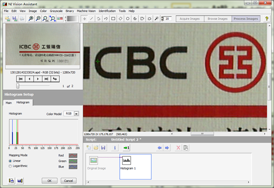Viewport: 274px width, 188px height.
Task: Select the Freehand Line ROI tool
Action: (106, 19)
